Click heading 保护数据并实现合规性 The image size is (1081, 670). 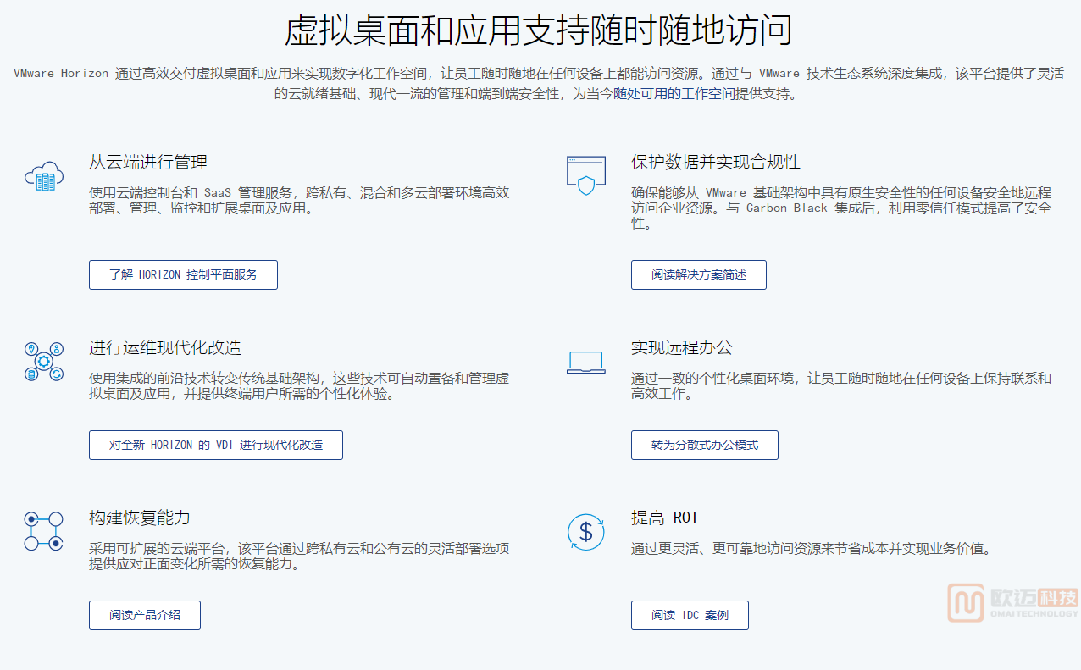coord(716,162)
